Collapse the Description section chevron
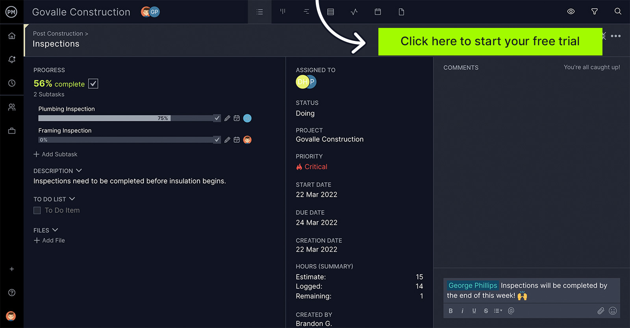Screen dimensions: 630x328 pyautogui.click(x=79, y=171)
